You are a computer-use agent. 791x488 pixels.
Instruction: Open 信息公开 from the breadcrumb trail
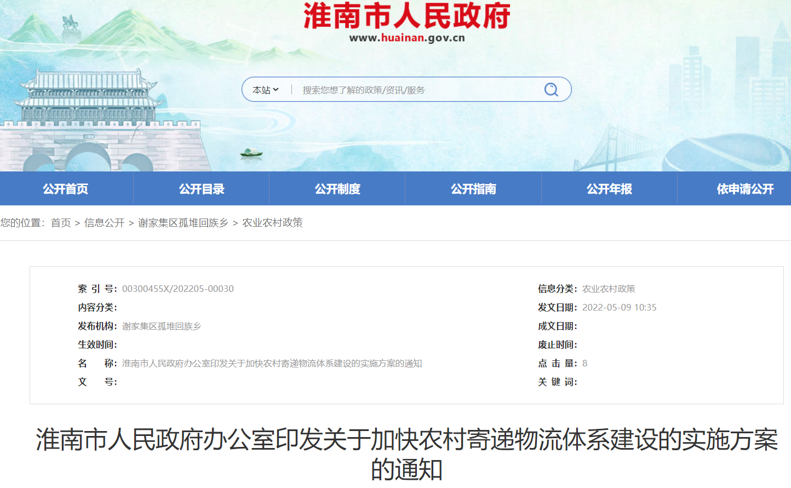coord(105,222)
